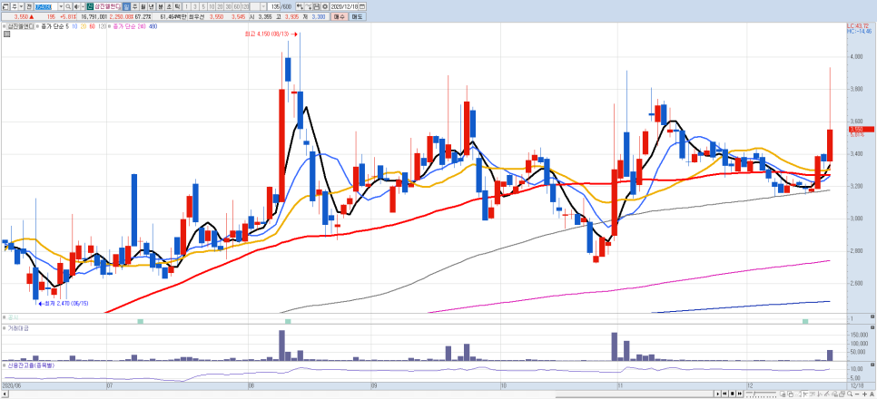Open the calendar picker icon
The height and width of the screenshot is (399, 877).
click(x=362, y=6)
